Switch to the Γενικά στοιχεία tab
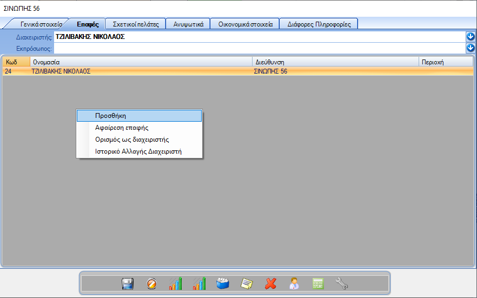 click(41, 24)
